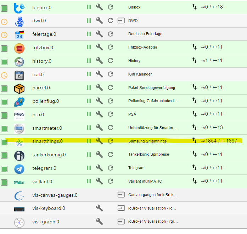Open settings wrench for smartthings.0
The image size is (247, 234).
pos(100,141)
